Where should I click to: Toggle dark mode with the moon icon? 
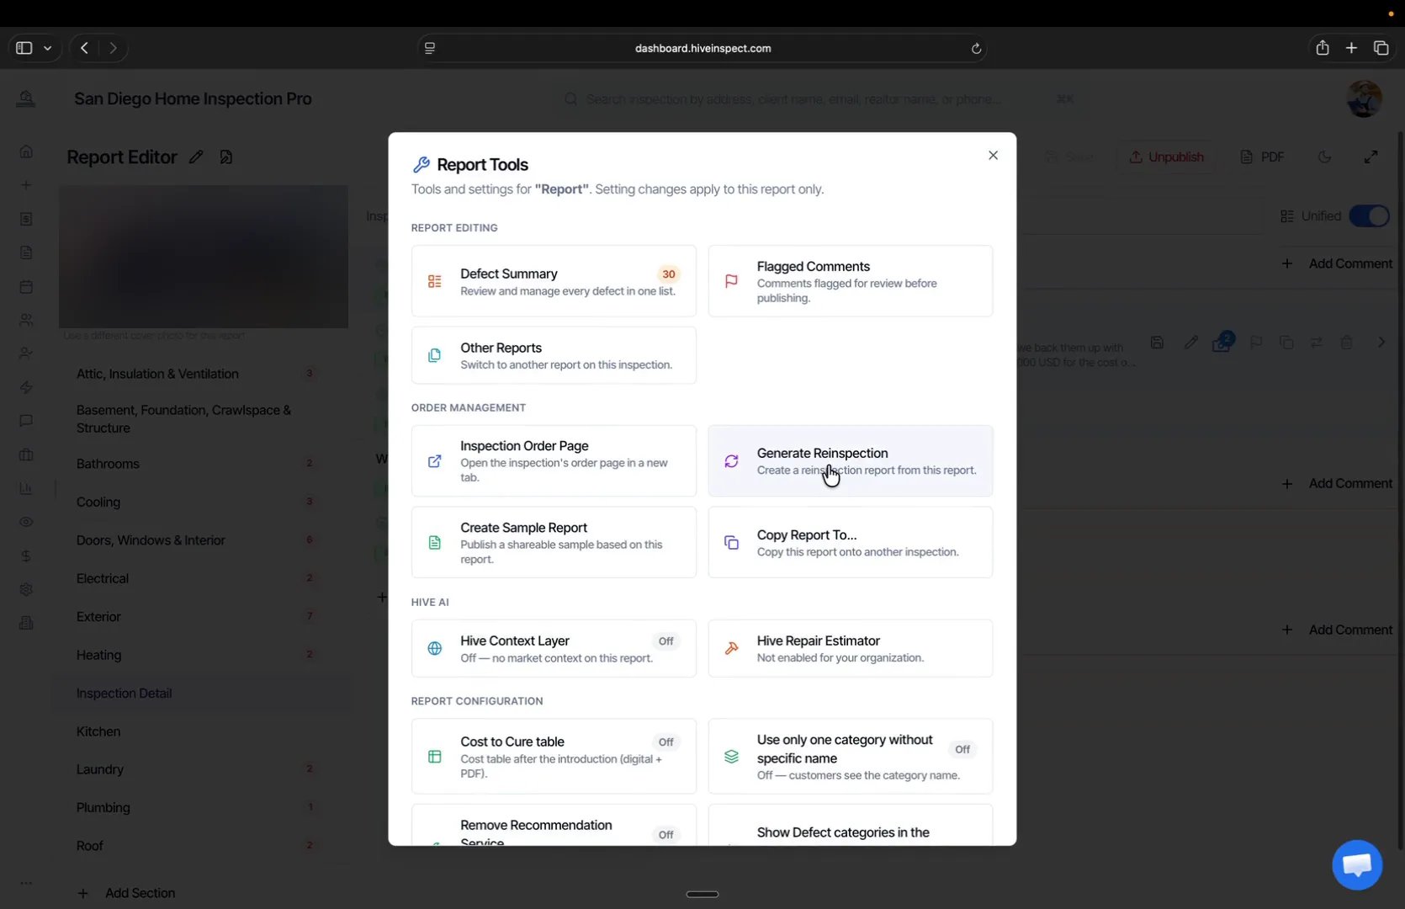coord(1325,157)
